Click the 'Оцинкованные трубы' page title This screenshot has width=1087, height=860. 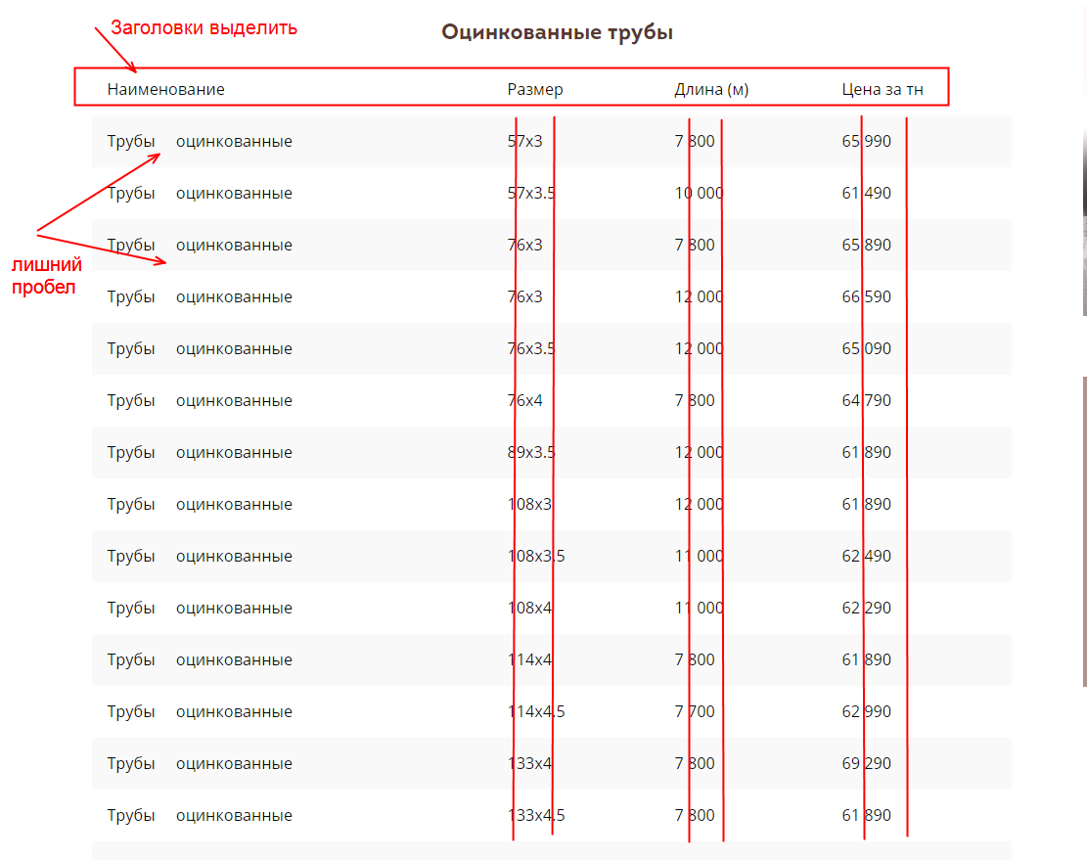click(x=557, y=32)
